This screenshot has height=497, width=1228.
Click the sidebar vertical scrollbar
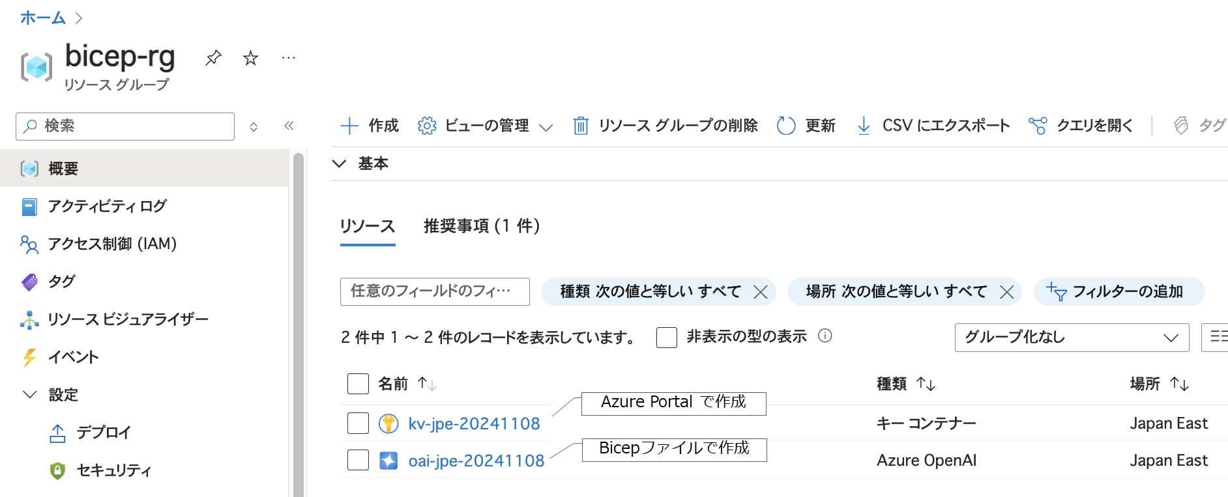tap(299, 325)
